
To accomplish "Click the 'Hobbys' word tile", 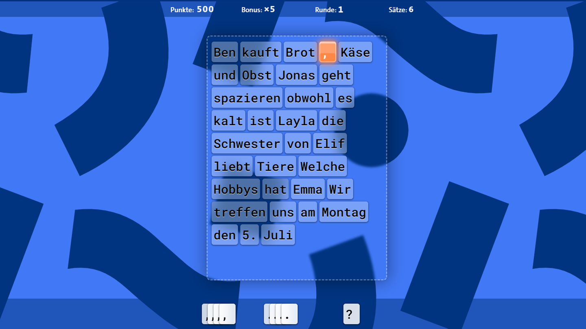I will pos(236,189).
